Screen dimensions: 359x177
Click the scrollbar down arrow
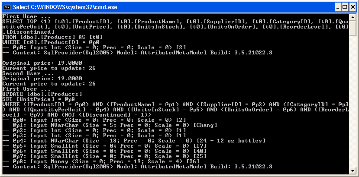[353, 171]
